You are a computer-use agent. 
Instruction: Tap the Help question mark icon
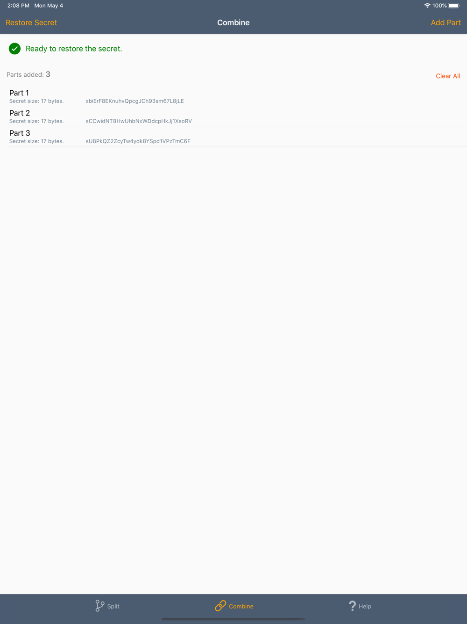[353, 606]
